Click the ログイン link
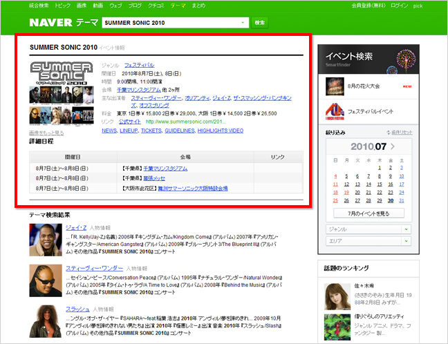The image size is (448, 344). (x=399, y=6)
